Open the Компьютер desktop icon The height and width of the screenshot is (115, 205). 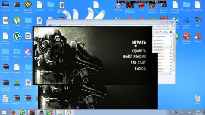[x=5, y=6]
